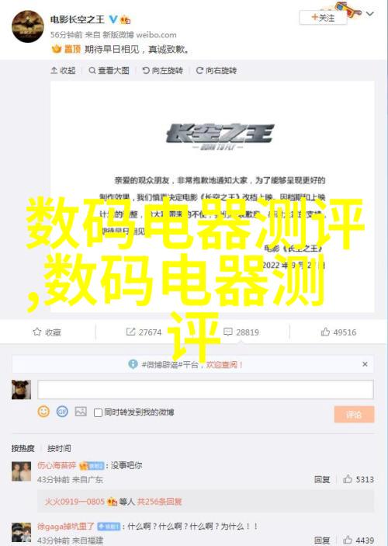Open the emoji smiley picker
Screen dimensions: 388x546
43,412
